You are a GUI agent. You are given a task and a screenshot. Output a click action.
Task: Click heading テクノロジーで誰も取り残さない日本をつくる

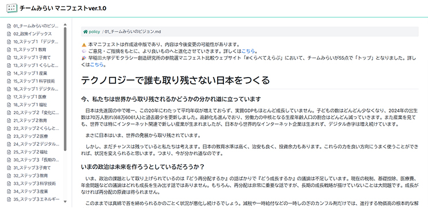pyautogui.click(x=175, y=80)
